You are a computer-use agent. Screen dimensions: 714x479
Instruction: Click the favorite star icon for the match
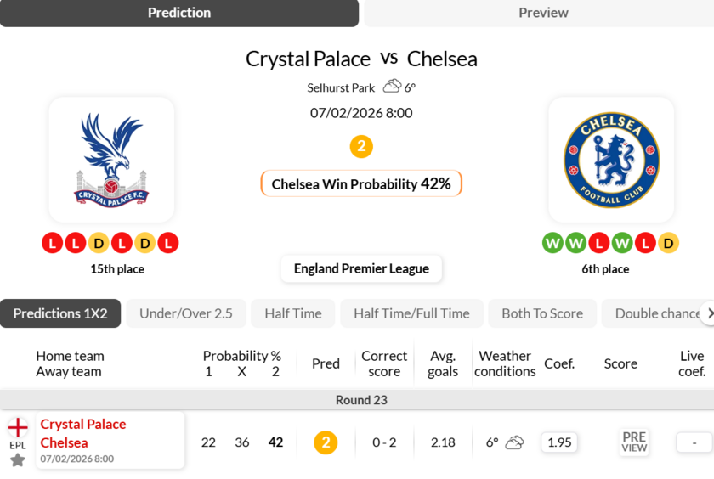[x=18, y=460]
